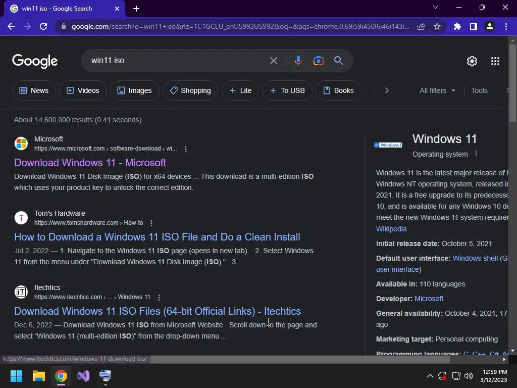Click the Itechtics site favicon

tap(21, 292)
